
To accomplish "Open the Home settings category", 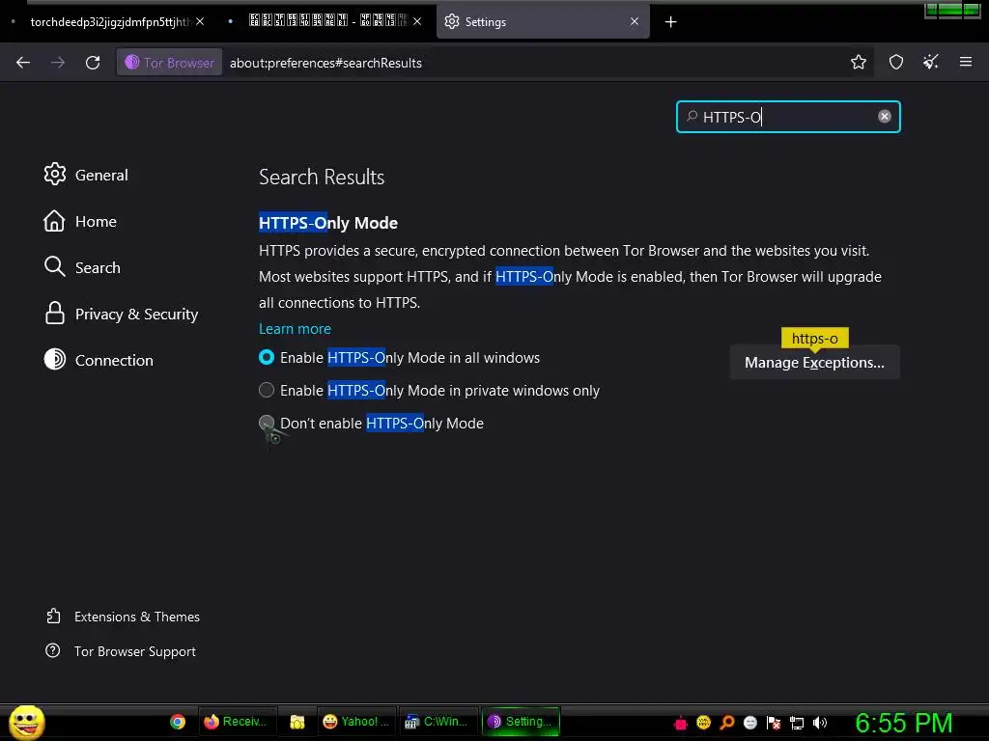I will [x=80, y=221].
